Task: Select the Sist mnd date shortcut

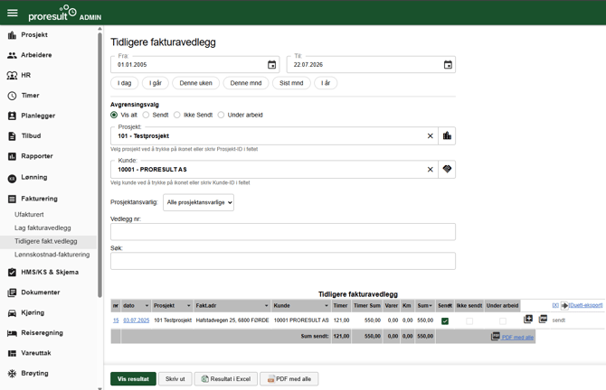Action: click(291, 83)
